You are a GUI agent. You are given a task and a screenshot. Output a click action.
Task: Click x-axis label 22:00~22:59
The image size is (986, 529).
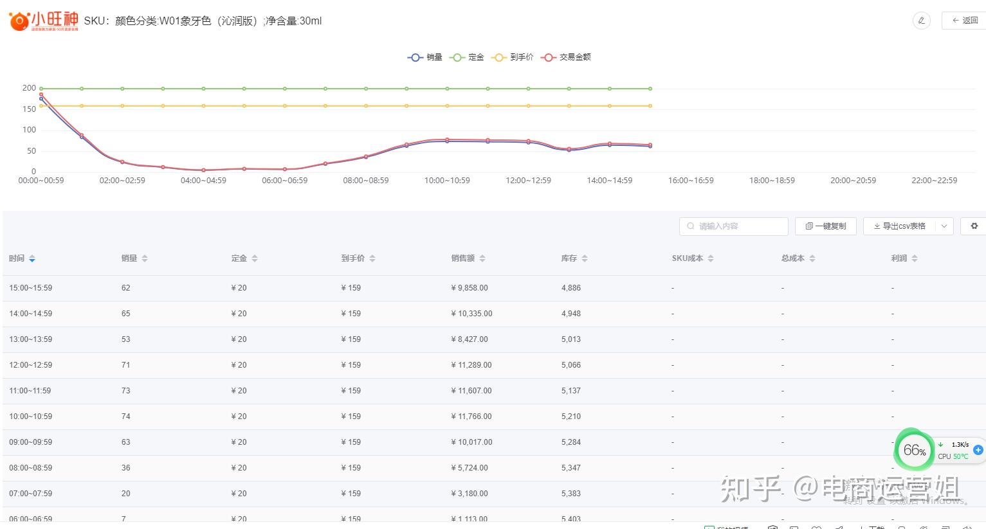pyautogui.click(x=935, y=181)
